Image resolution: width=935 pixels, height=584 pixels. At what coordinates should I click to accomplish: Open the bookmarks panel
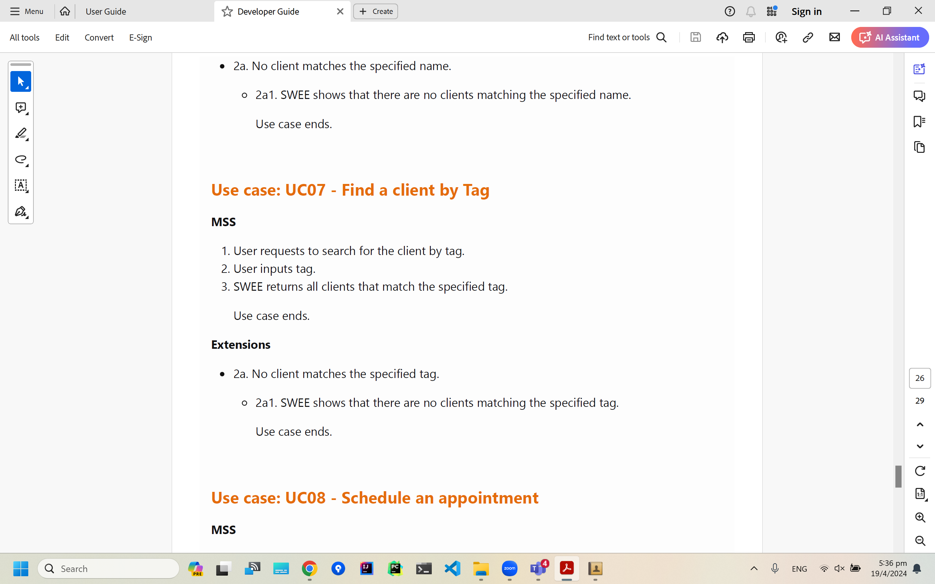[x=919, y=121]
